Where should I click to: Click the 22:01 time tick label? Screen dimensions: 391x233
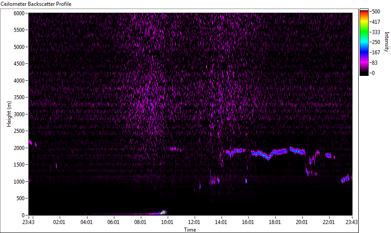coord(329,222)
